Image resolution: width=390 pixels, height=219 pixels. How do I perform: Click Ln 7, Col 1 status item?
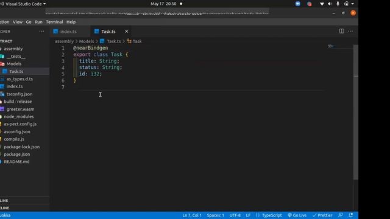pos(192,215)
